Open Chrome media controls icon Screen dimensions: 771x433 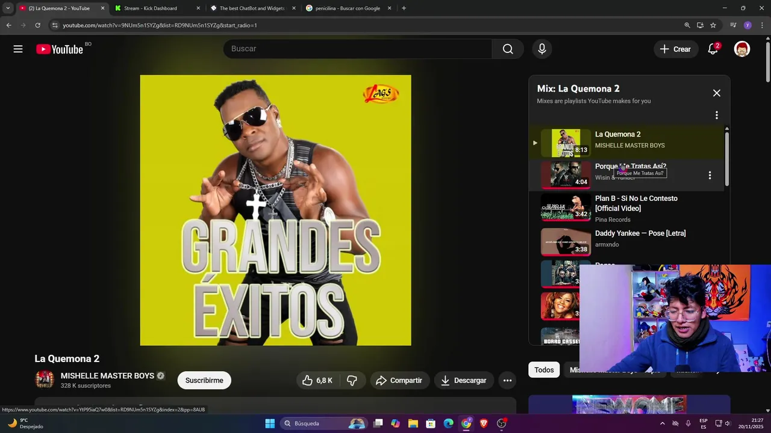(x=733, y=25)
